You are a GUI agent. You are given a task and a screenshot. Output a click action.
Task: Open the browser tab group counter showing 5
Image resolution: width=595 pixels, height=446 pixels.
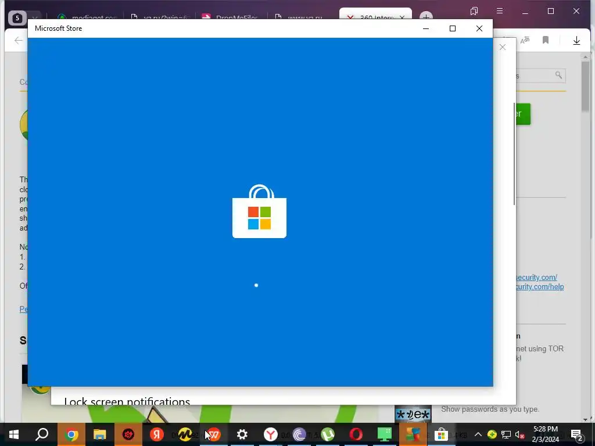click(17, 18)
